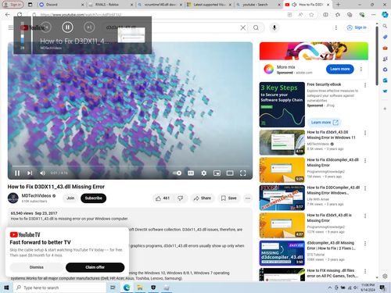Save video to playlist
This screenshot has width=391, height=293.
tap(229, 198)
